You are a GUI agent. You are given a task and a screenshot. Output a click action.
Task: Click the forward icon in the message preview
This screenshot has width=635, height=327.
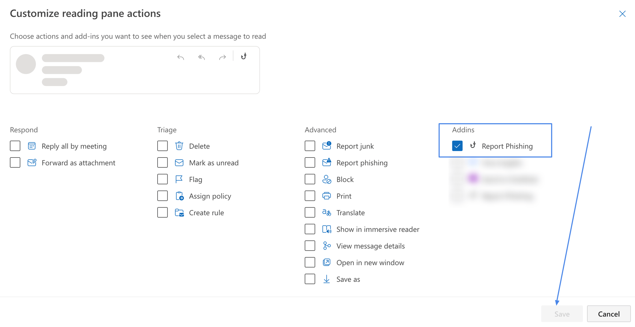[x=222, y=57]
